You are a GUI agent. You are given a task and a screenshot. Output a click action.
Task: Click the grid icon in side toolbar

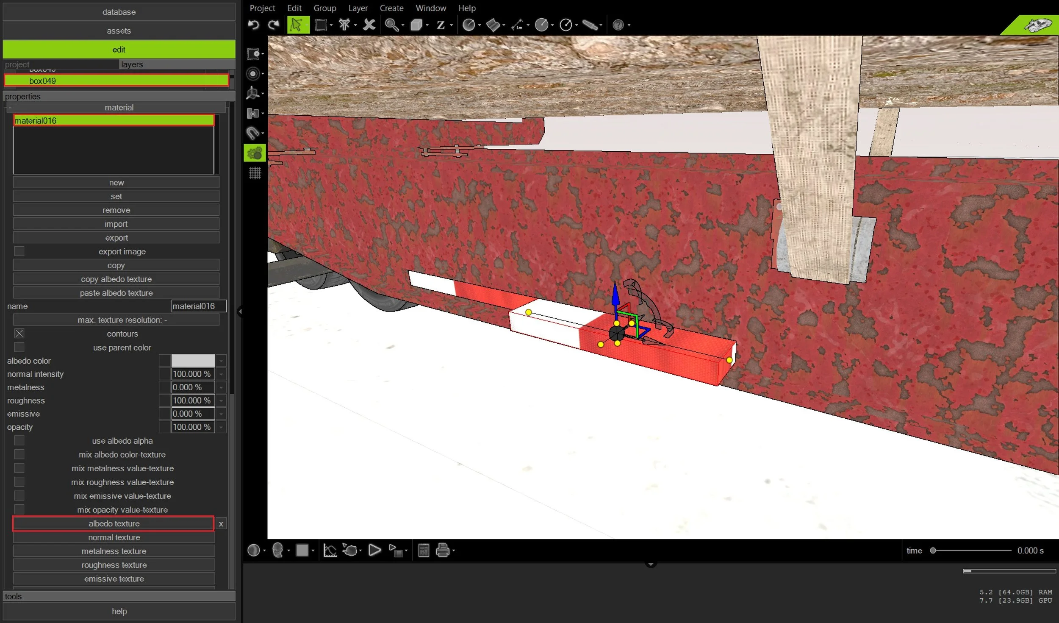point(255,173)
